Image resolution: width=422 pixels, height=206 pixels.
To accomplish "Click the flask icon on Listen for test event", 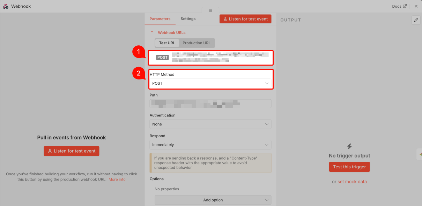I will coord(225,19).
